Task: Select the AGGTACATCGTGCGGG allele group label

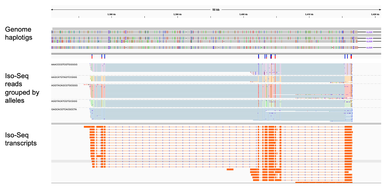Action: point(64,102)
